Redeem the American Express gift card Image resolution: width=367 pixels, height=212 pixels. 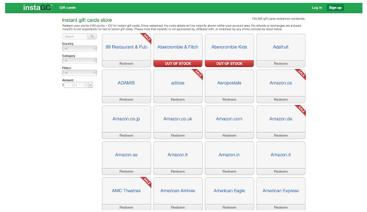click(x=281, y=207)
